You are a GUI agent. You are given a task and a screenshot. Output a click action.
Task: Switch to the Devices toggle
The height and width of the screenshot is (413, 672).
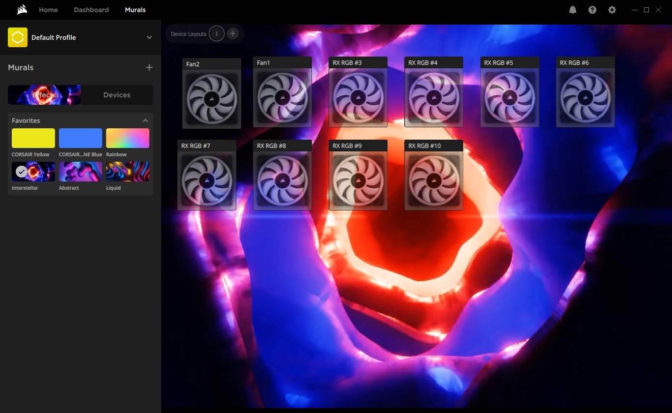tap(117, 95)
